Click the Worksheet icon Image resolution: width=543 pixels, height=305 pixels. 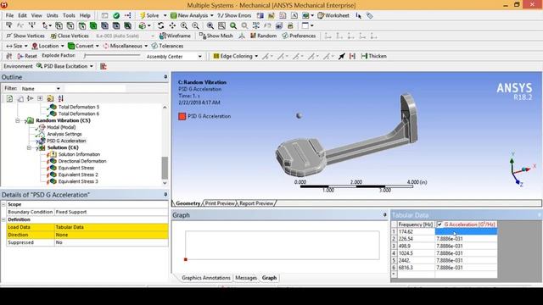coord(321,15)
